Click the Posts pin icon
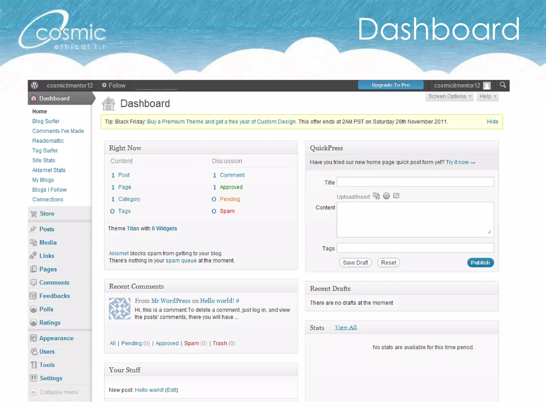This screenshot has height=409, width=546. pyautogui.click(x=33, y=229)
